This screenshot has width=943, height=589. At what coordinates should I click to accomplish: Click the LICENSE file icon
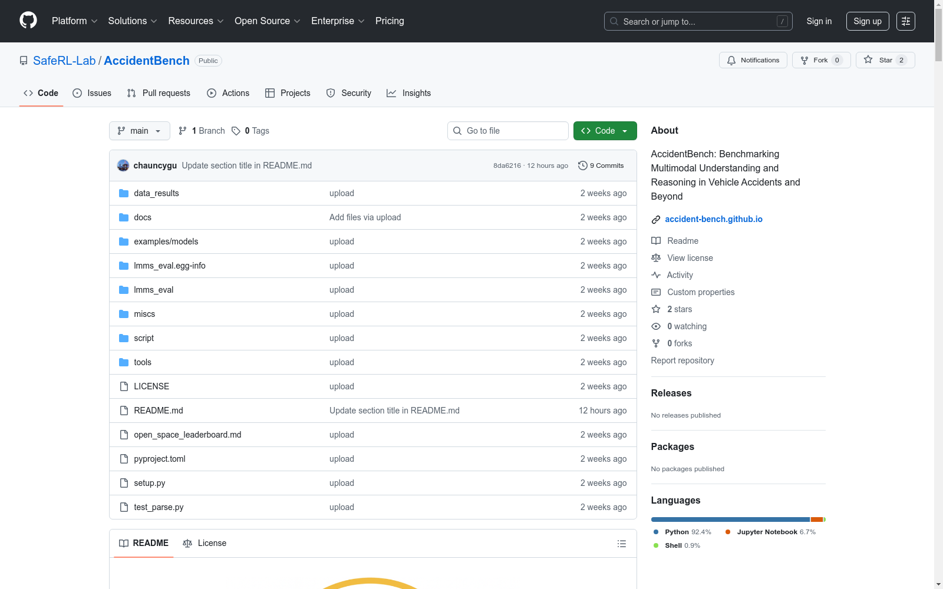[x=124, y=386]
